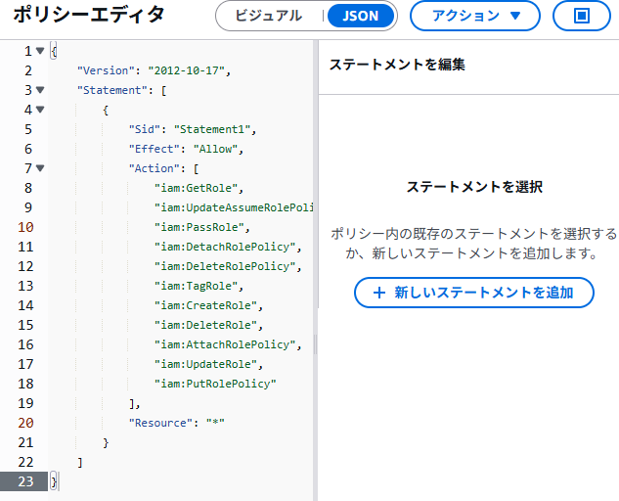Click the "iam:PassRole" action

pyautogui.click(x=199, y=227)
